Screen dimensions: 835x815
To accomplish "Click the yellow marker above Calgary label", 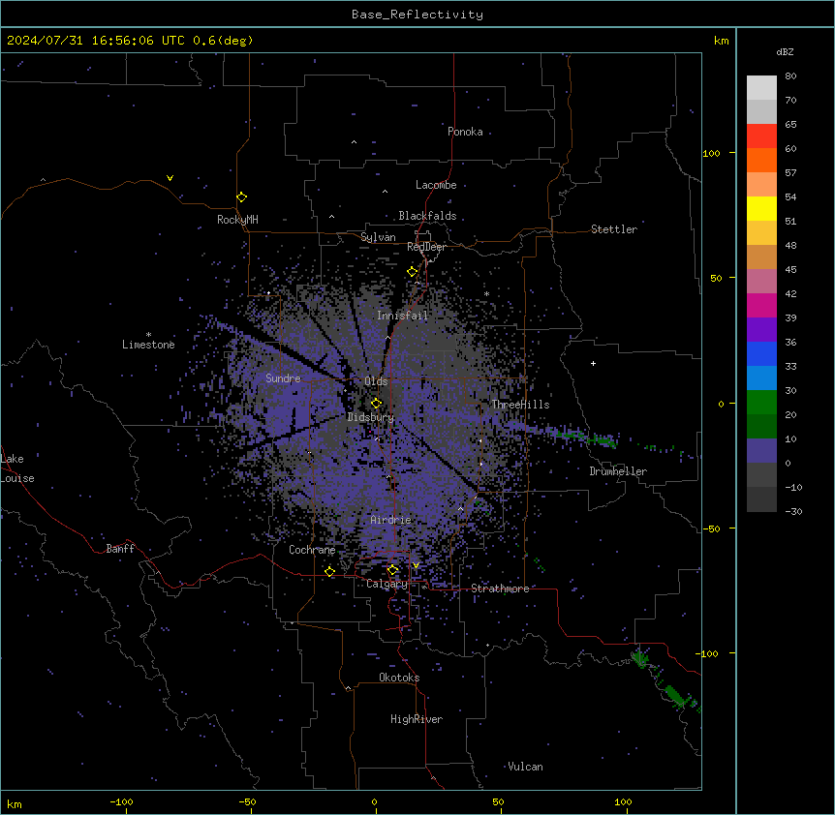I will 392,570.
